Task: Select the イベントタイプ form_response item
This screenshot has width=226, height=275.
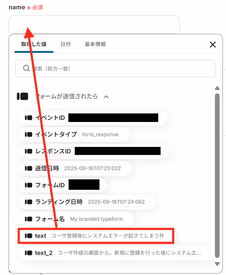Action: 74,134
